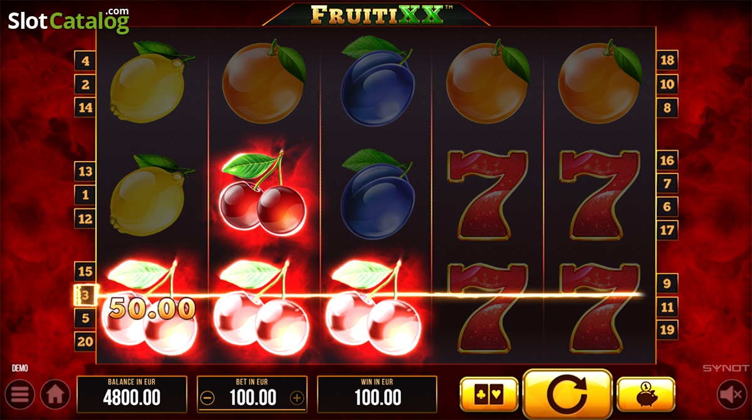Decrease the bet with the minus button
752x420 pixels.
(x=208, y=397)
